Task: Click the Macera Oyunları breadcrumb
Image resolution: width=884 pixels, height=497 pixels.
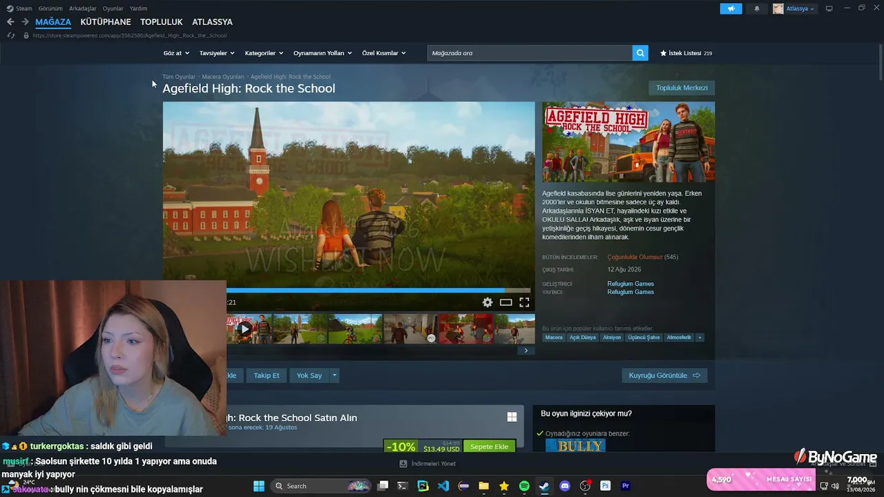Action: click(x=223, y=77)
